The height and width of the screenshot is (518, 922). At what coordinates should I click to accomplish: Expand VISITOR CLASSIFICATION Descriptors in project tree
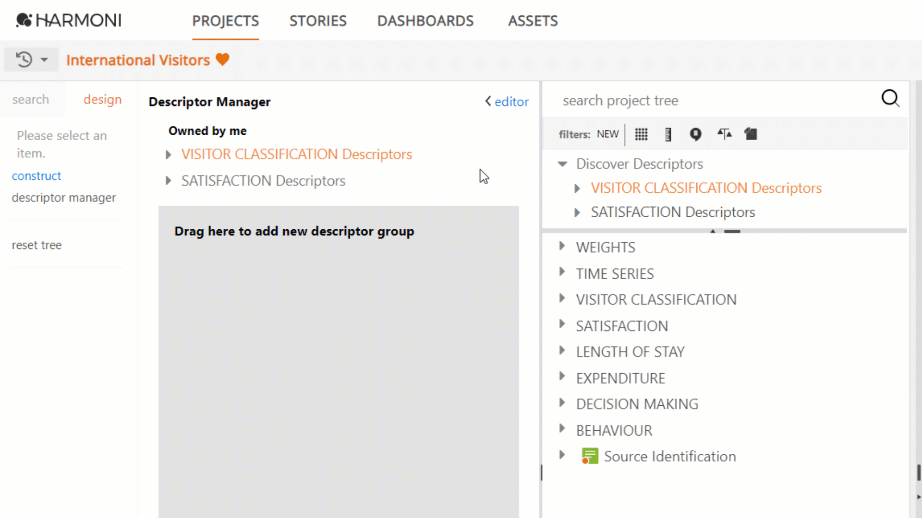tap(577, 188)
